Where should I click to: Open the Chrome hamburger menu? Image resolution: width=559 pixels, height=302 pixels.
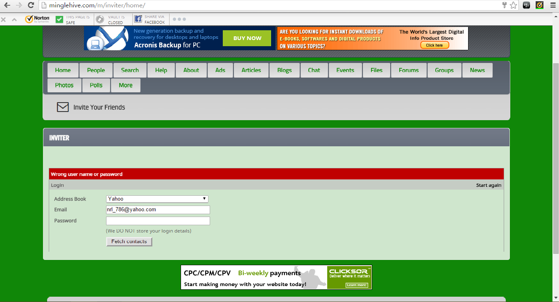point(552,5)
